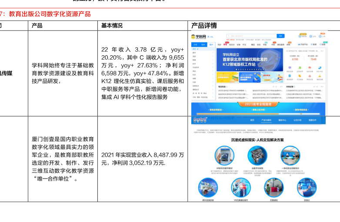340x222 pixels.
Task: Open the 试卷 navigation item
Action: [x=238, y=45]
